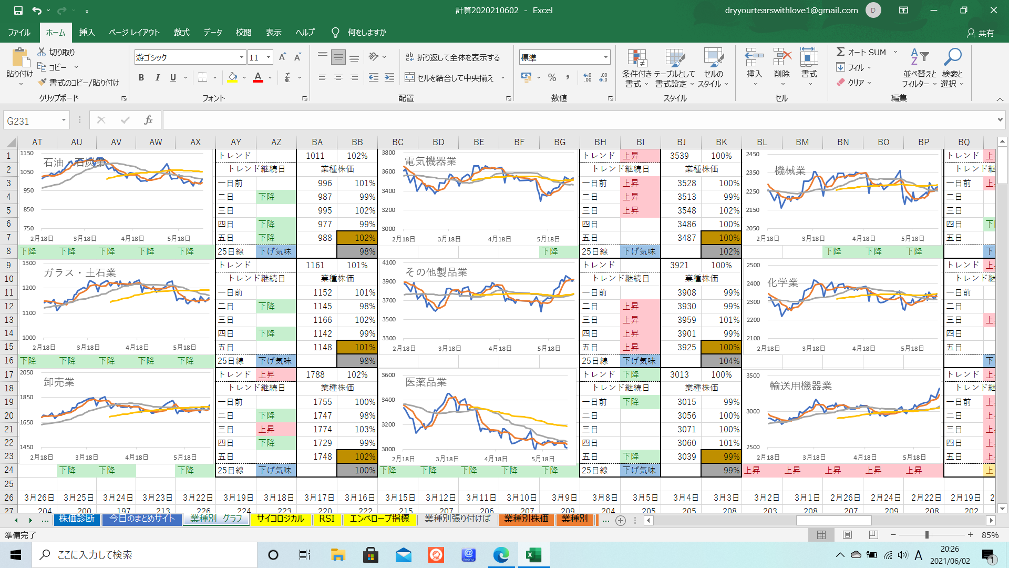Click the AutoSum sigma icon
The height and width of the screenshot is (568, 1009).
(840, 52)
